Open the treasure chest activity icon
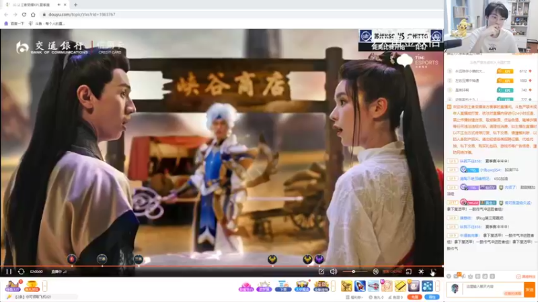 (x=302, y=286)
